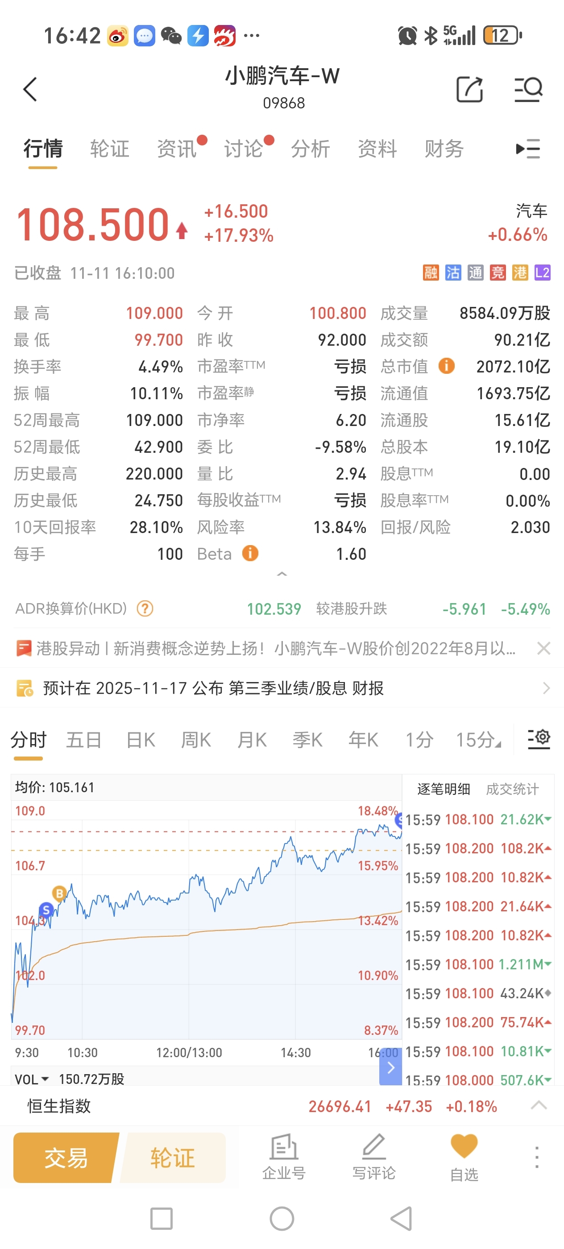Switch to 财务 tab
564x1249 pixels.
pos(444,149)
